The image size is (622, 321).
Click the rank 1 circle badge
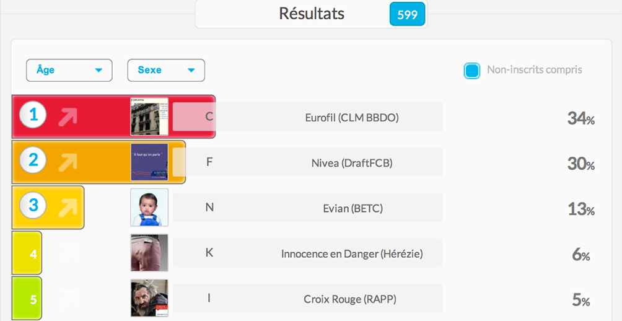coord(33,115)
